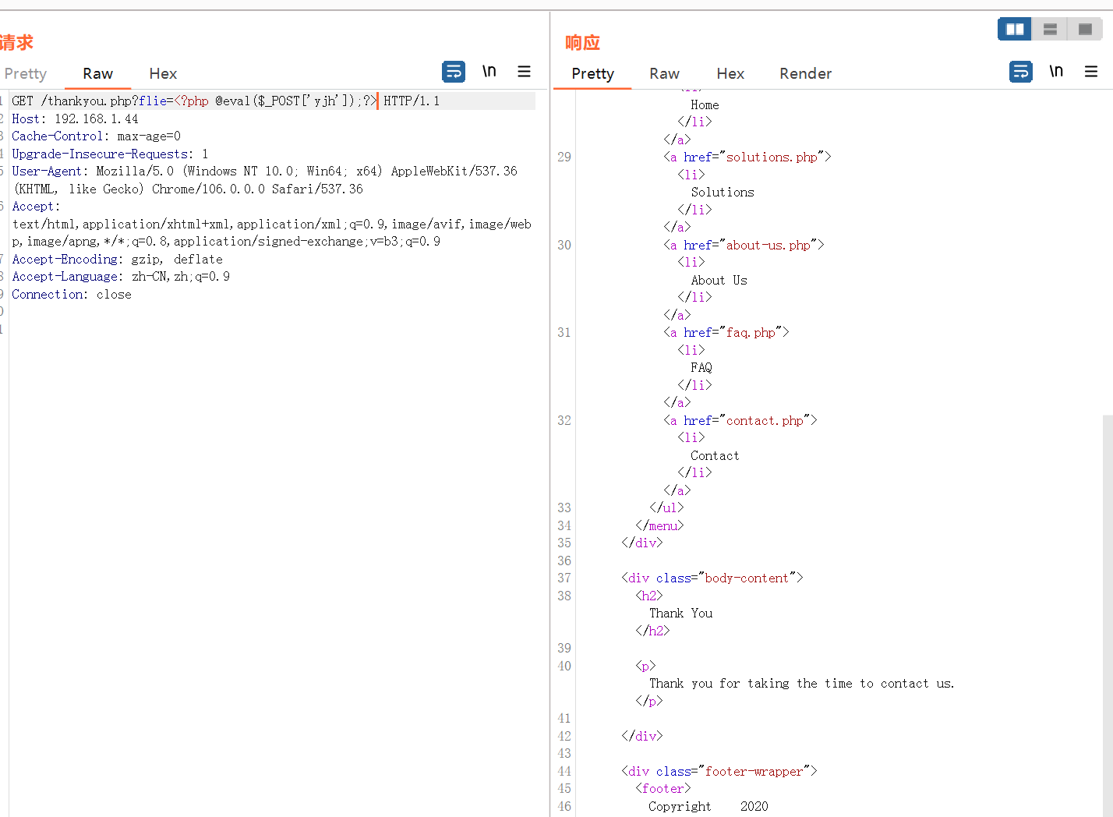The image size is (1113, 817).
Task: Click the solutions.php href in response
Action: [x=772, y=157]
